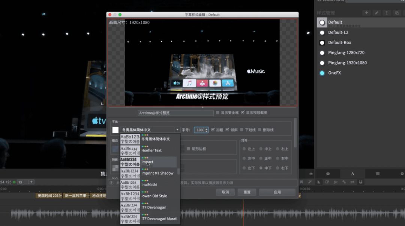This screenshot has height=226, width=405.
Task: Click the pencil edit style icon
Action: pyautogui.click(x=376, y=13)
